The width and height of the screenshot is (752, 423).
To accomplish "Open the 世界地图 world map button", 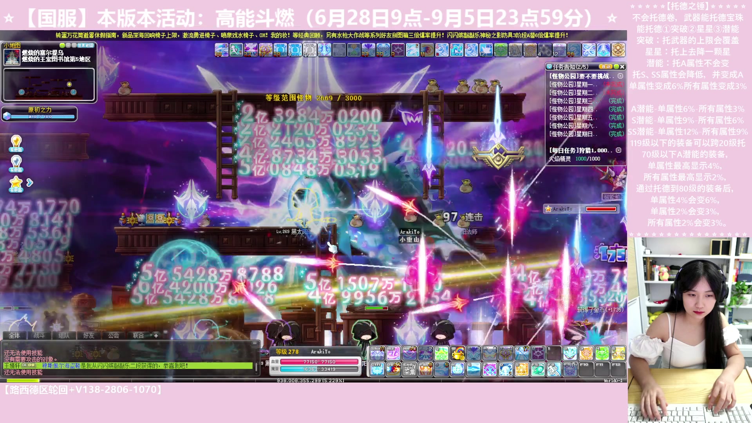I will click(86, 45).
